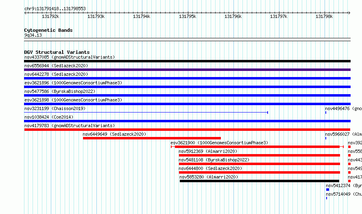Viewport: 362px width, 214px height.
Task: Click the red bar under esv3621900
Action: pos(257,147)
